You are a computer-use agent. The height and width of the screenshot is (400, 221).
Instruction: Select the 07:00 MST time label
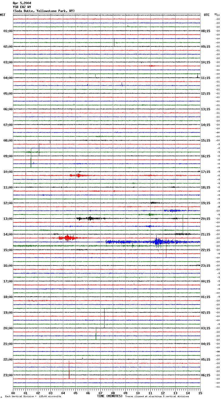(x=8, y=125)
